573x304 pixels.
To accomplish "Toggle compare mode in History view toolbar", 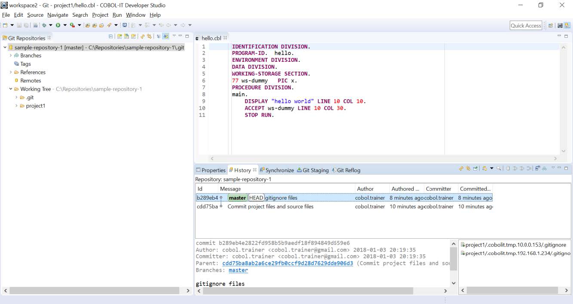I will (538, 169).
